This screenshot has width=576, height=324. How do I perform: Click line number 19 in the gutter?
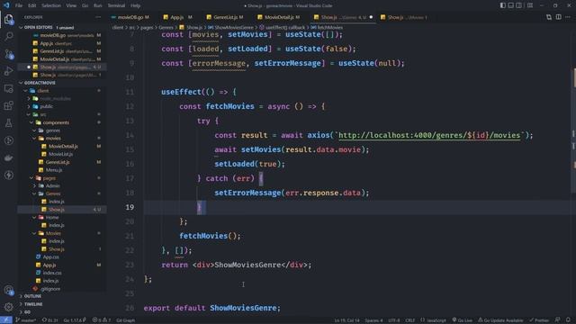pyautogui.click(x=130, y=207)
